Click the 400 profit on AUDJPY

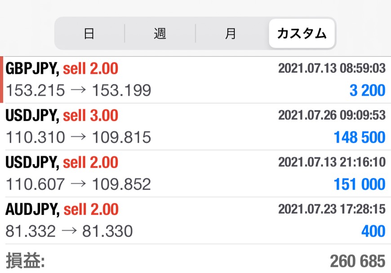coord(373,231)
